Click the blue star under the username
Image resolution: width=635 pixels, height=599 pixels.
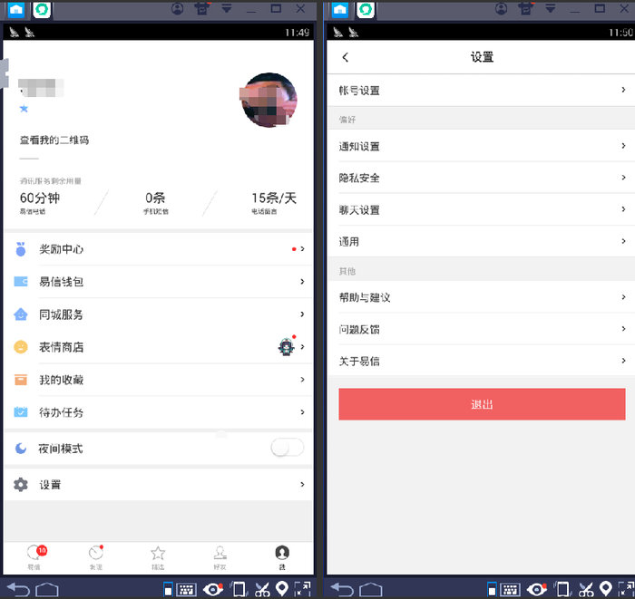tap(24, 109)
